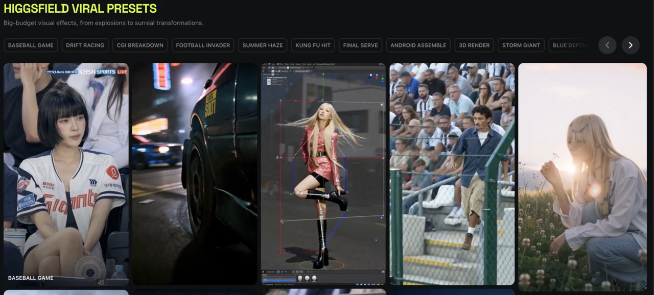Click the previous arrow for preset chips

point(607,45)
